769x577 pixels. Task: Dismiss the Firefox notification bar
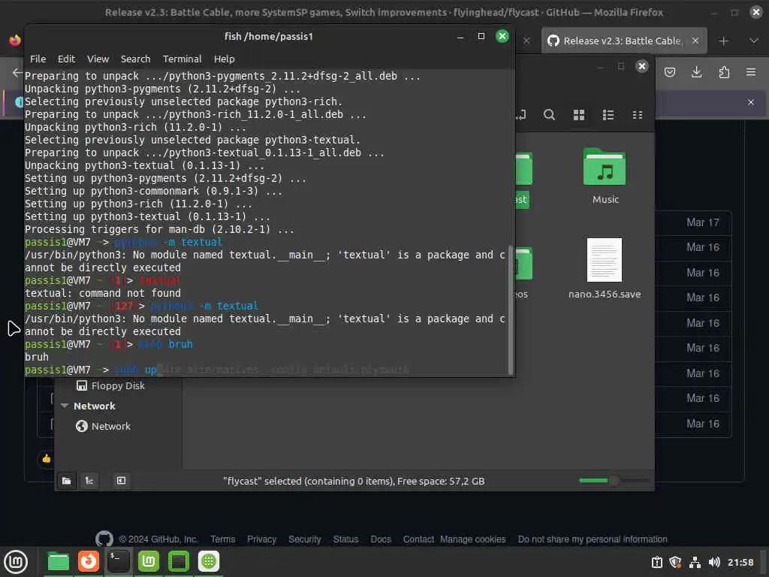(x=751, y=102)
